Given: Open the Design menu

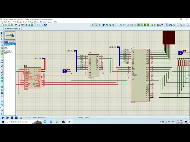Looking at the screenshot, I should click(x=19, y=22).
